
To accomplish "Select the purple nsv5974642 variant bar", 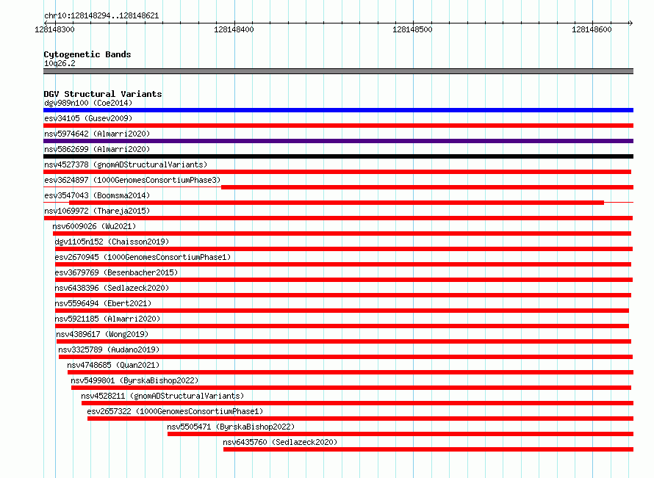I will coord(338,141).
